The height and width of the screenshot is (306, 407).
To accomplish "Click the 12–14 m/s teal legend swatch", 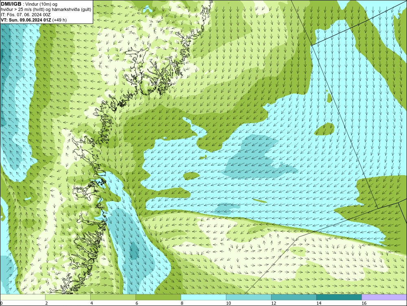I will pos(293,297).
